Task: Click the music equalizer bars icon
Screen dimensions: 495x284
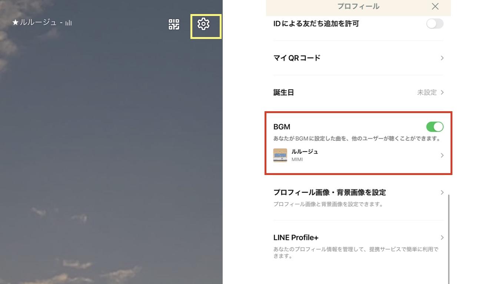Action: click(69, 23)
